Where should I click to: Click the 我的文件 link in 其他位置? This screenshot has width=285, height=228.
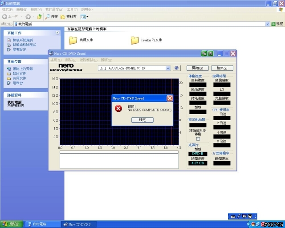20,73
